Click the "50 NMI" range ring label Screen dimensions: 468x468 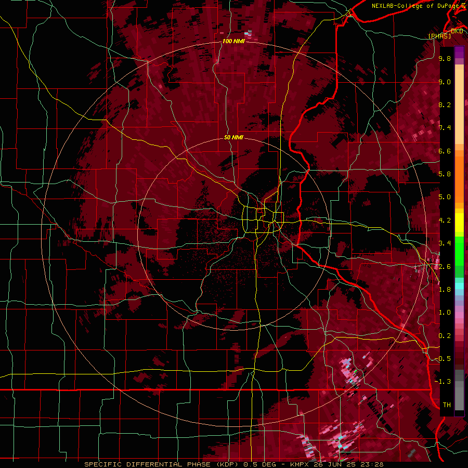233,138
